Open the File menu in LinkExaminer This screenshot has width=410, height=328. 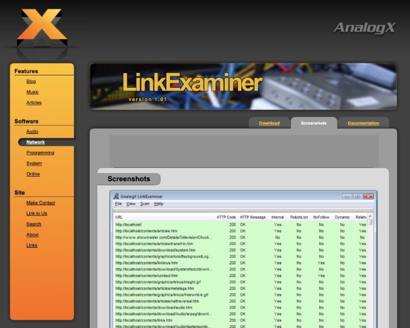(118, 204)
